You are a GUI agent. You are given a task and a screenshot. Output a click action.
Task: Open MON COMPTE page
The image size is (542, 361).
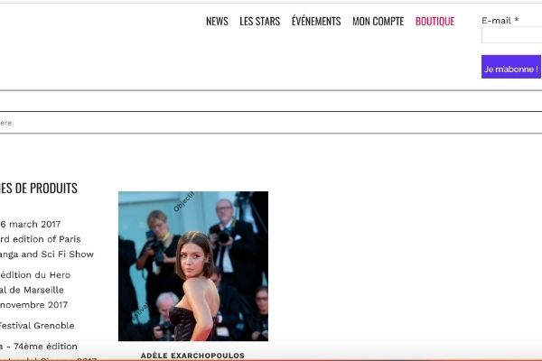click(x=378, y=21)
